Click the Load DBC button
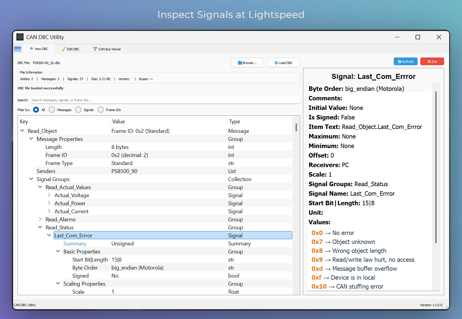This screenshot has height=319, width=462. tap(283, 63)
